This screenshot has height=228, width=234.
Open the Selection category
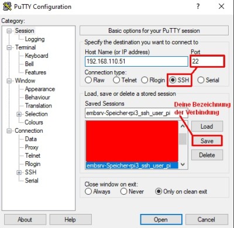pyautogui.click(x=36, y=114)
